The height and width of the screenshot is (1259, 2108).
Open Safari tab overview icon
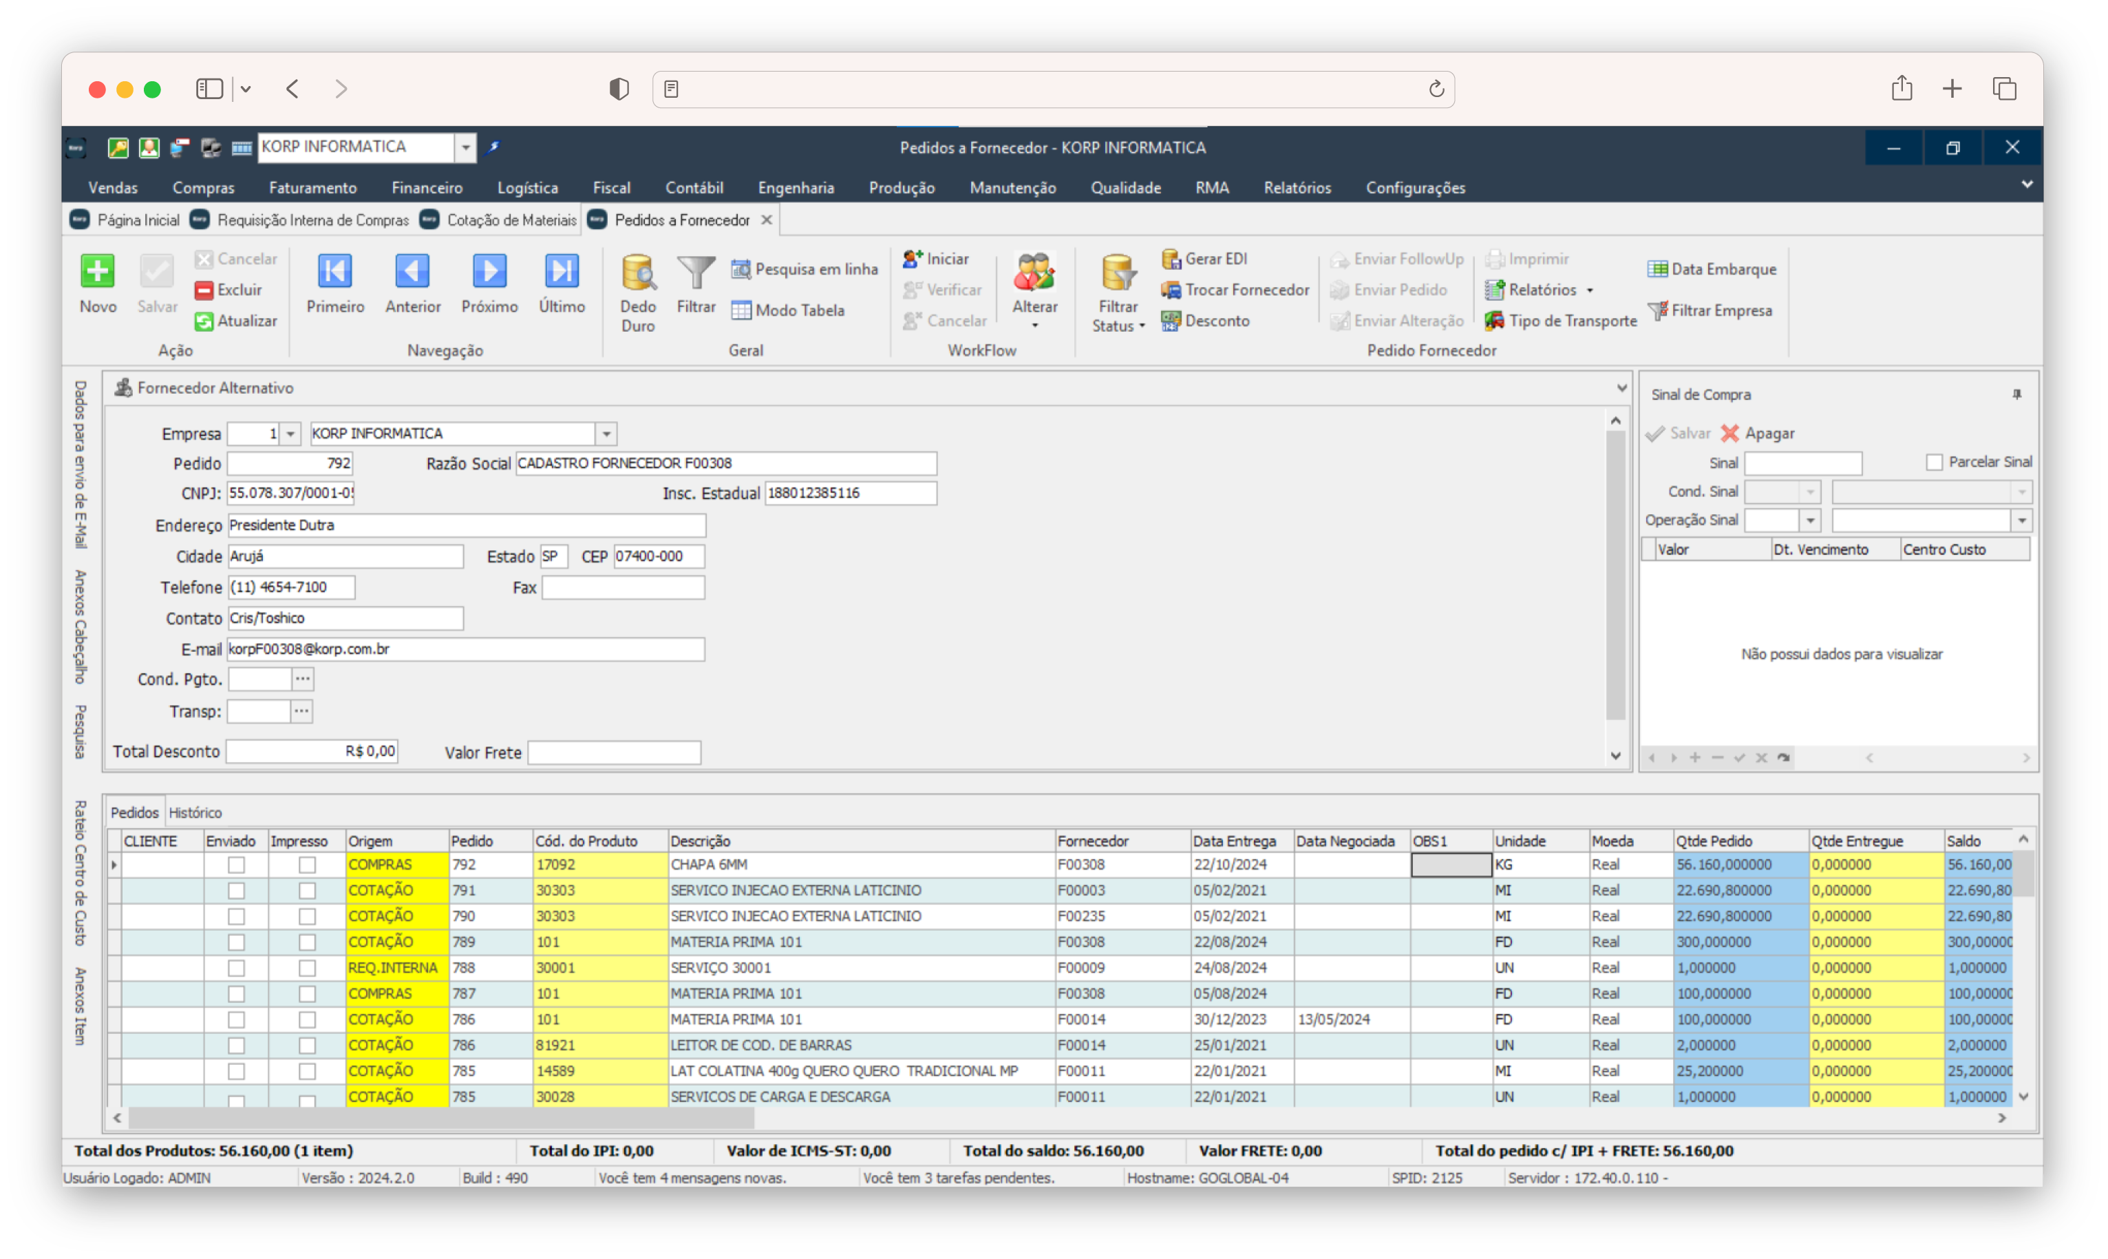coord(2003,89)
